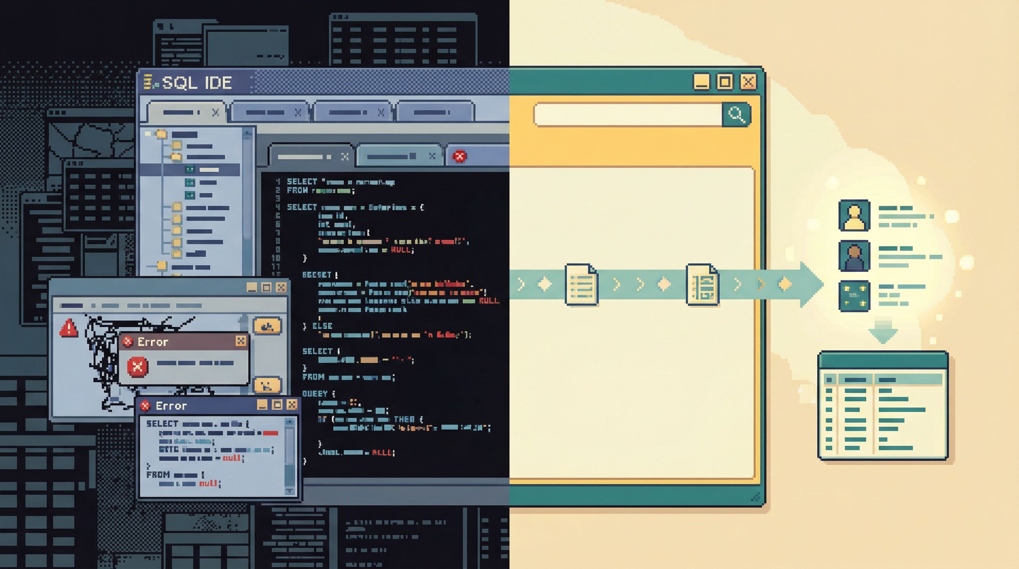Collapse the top root folder in tree
Screen dimensions: 1019x569
[148, 134]
